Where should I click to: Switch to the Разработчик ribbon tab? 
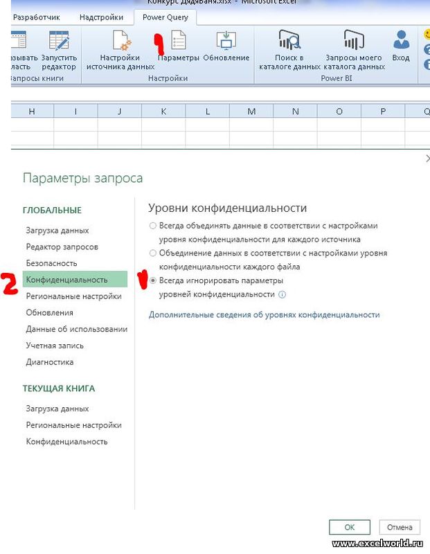pos(37,17)
